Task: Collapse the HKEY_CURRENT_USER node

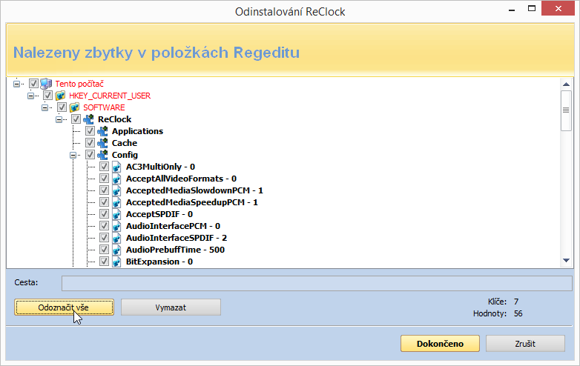Action: click(x=30, y=96)
